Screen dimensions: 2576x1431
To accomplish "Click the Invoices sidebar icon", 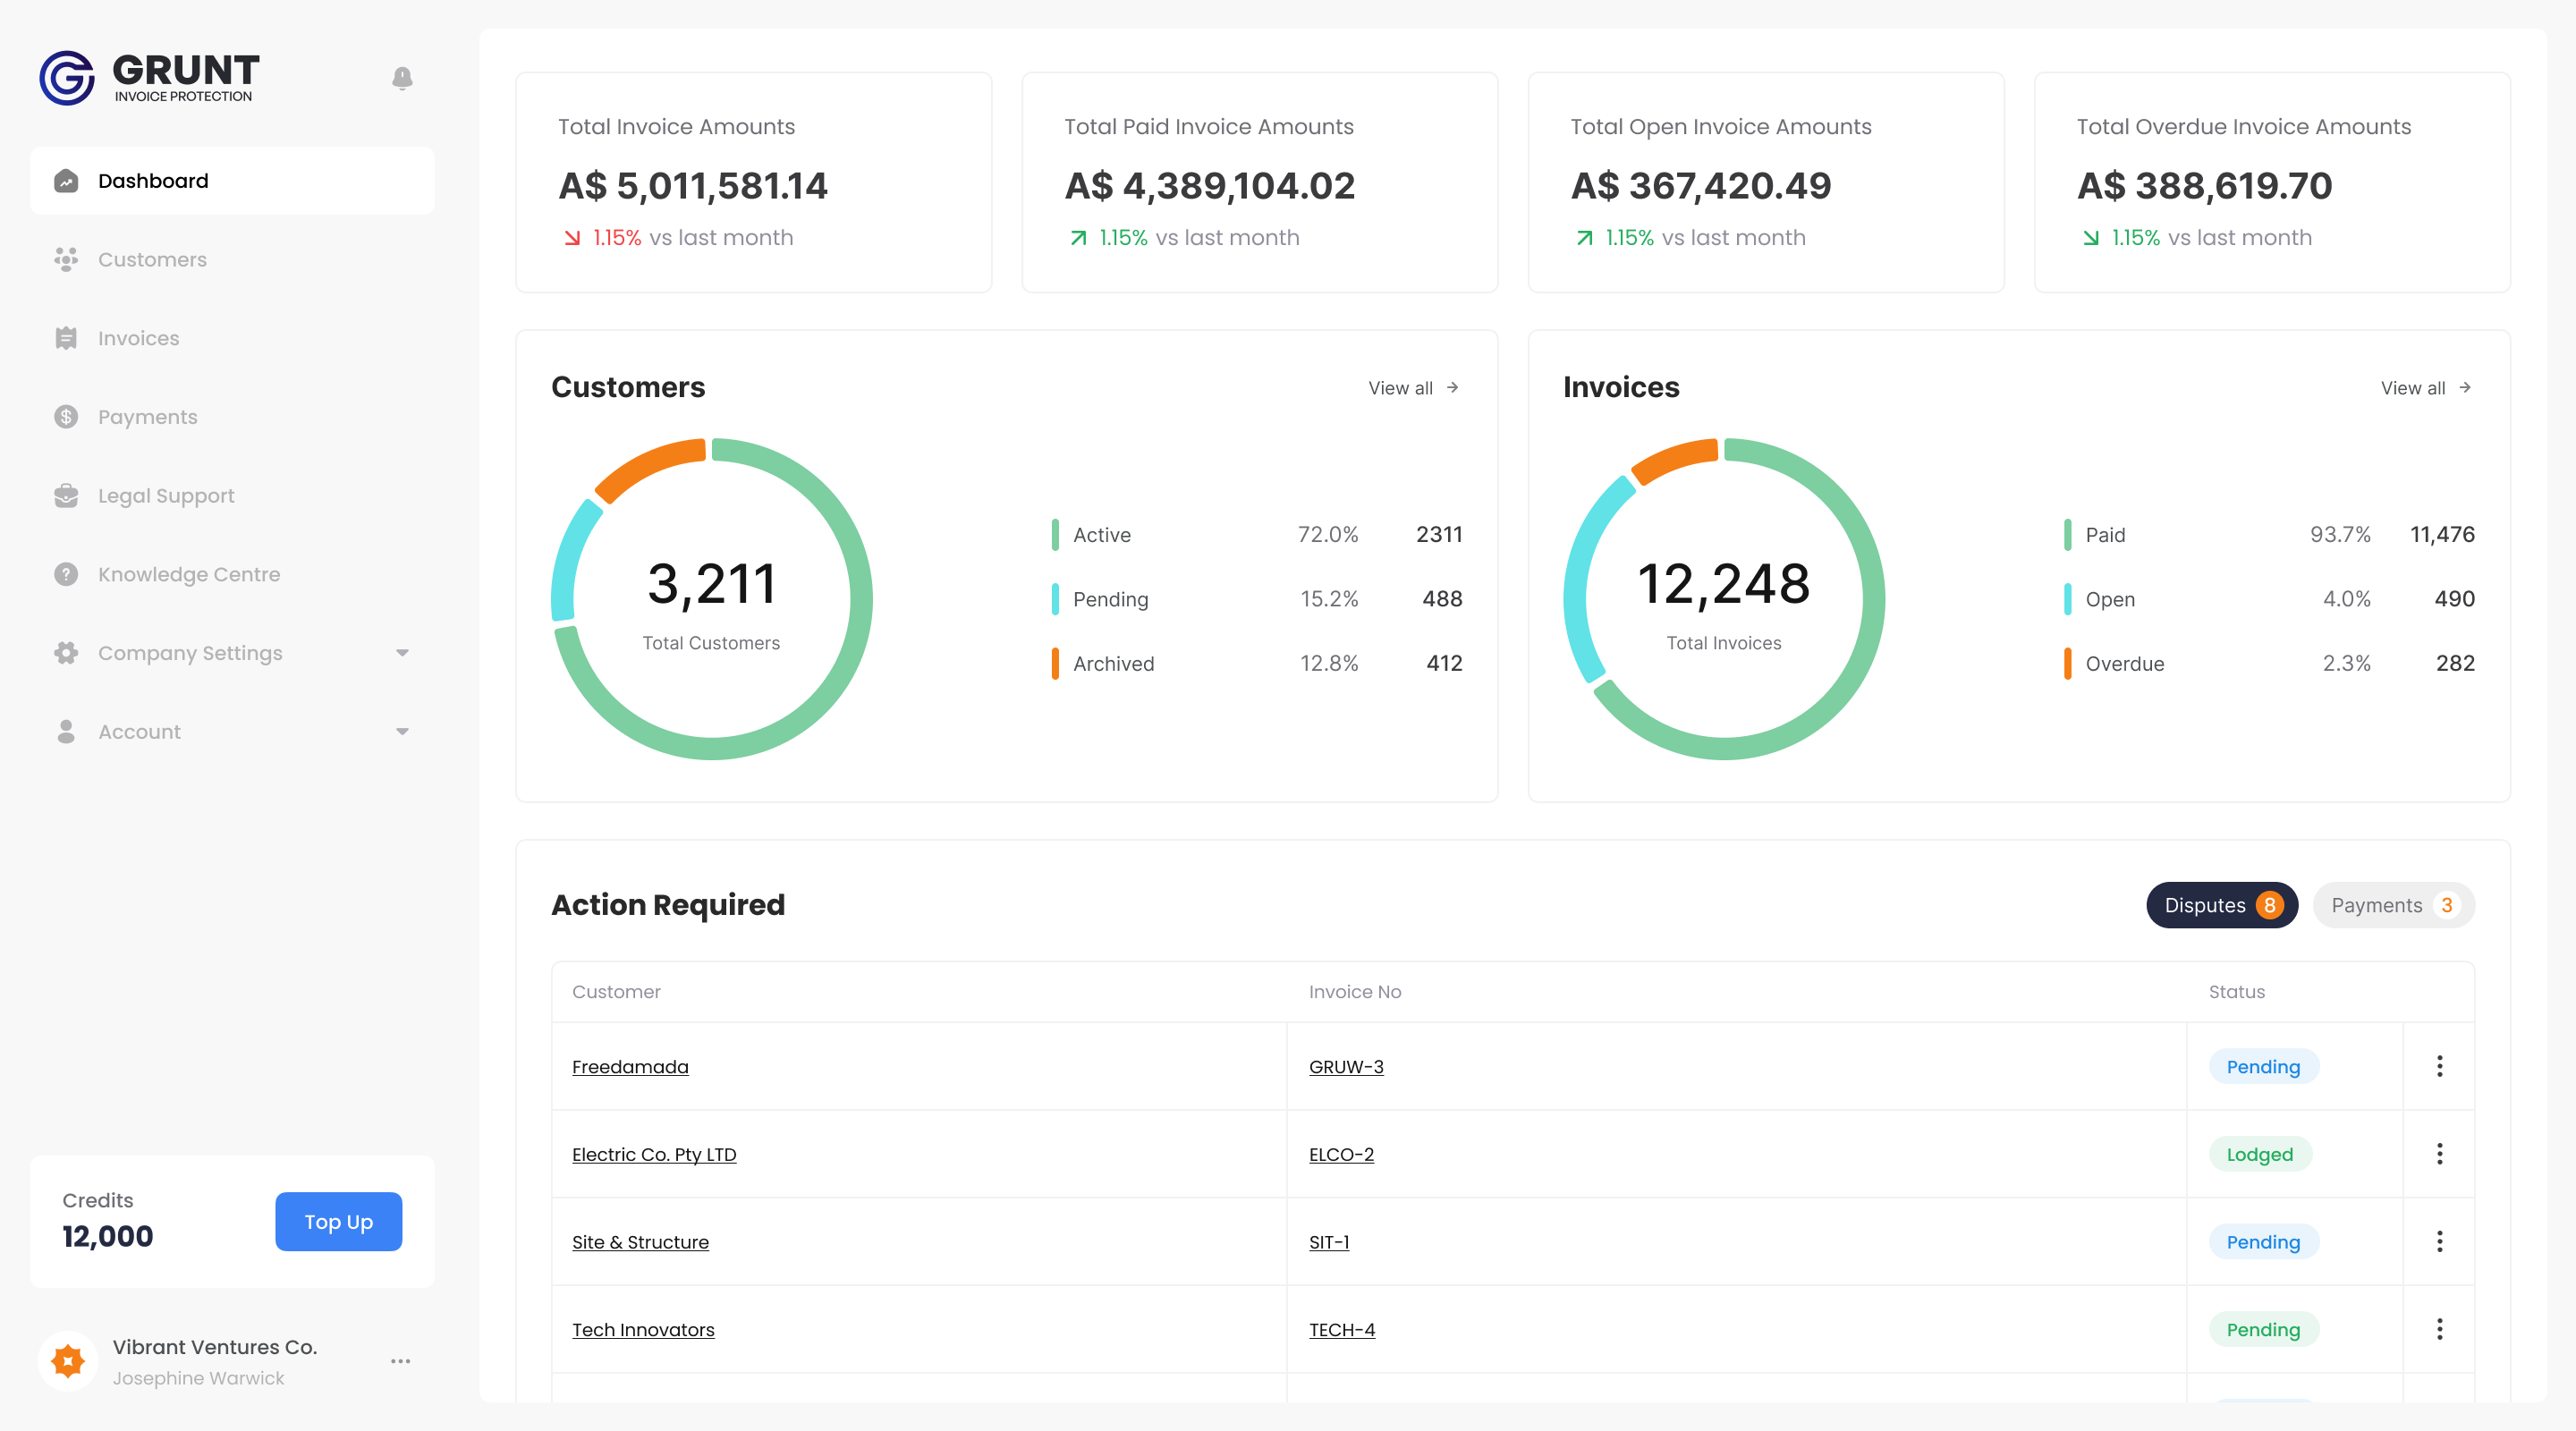I will (x=66, y=338).
